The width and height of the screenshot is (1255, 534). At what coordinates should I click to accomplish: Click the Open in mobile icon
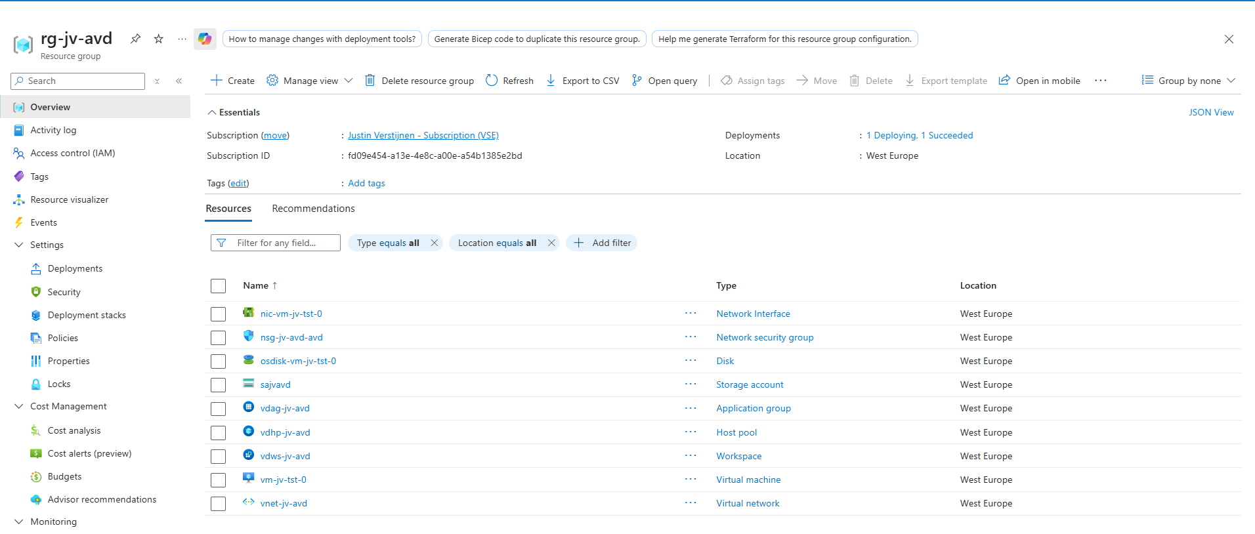(1004, 80)
